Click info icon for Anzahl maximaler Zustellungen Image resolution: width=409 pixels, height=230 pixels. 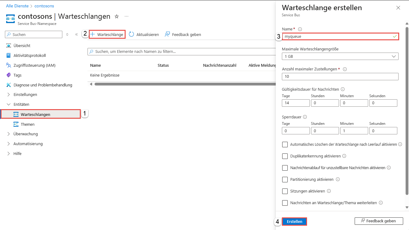[345, 69]
